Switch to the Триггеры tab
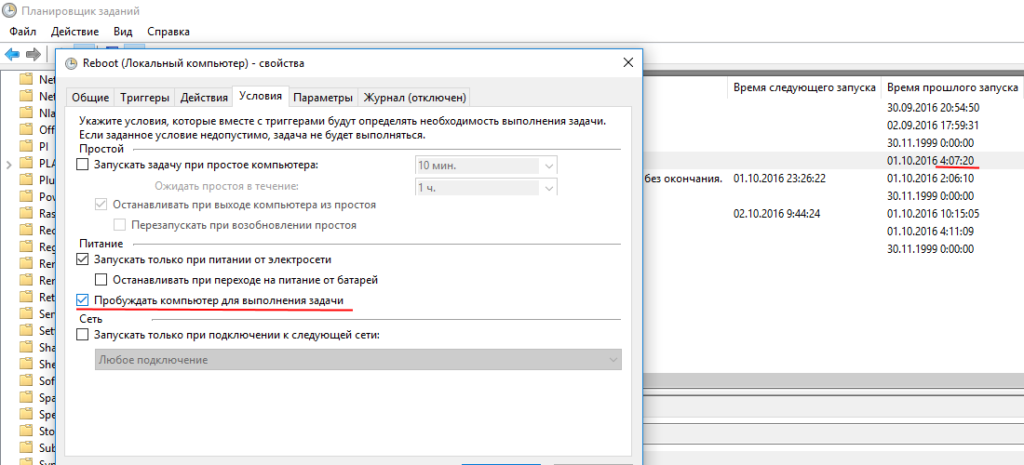 tap(144, 98)
